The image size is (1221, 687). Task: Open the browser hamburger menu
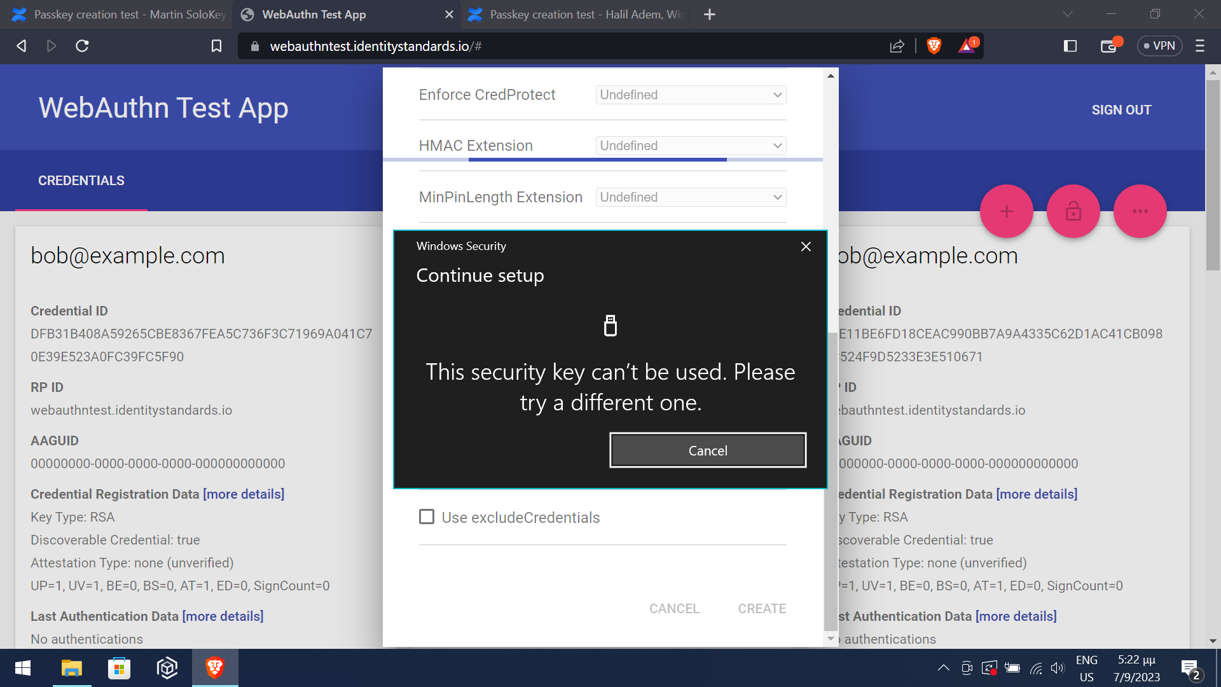(x=1200, y=46)
